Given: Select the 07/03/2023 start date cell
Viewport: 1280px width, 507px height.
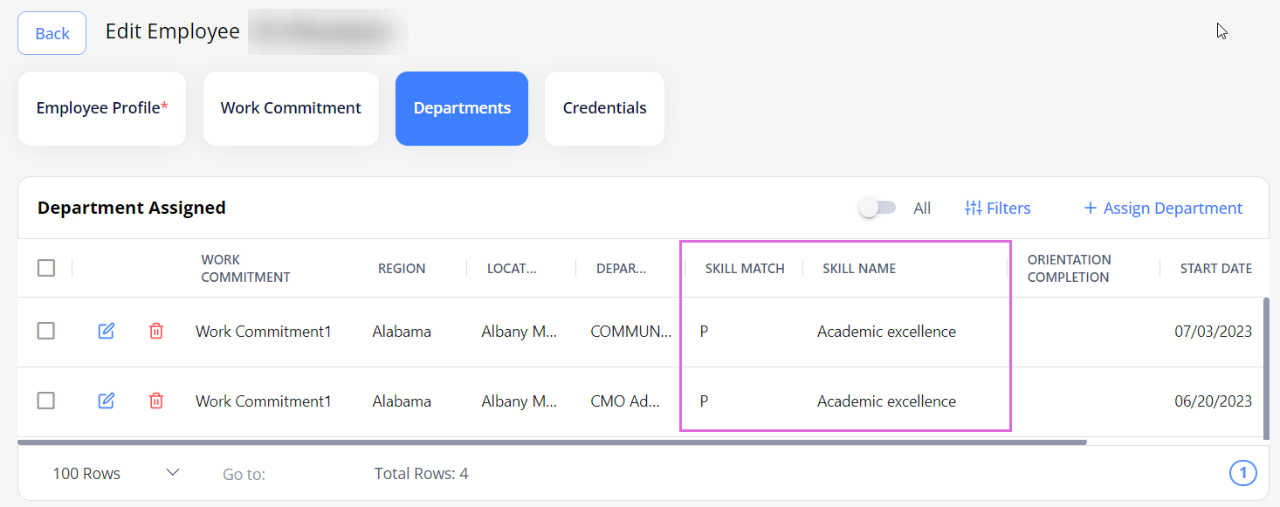Looking at the screenshot, I should click(x=1213, y=331).
